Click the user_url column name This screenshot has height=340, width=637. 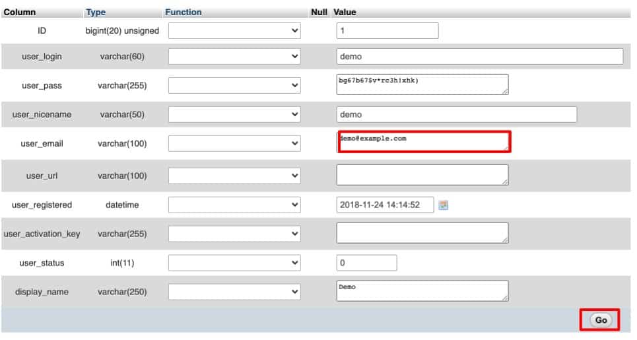point(42,176)
